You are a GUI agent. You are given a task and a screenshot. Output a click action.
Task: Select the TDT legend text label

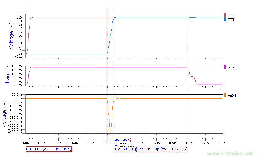click(231, 20)
